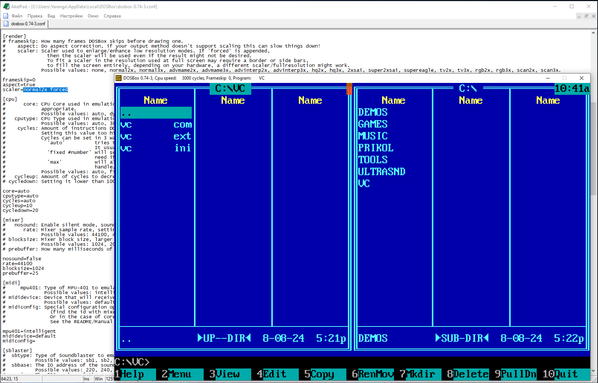Viewport: 598px width, 383px height.
Task: Click the AkelPad scrollbar up arrow
Action: click(x=594, y=33)
